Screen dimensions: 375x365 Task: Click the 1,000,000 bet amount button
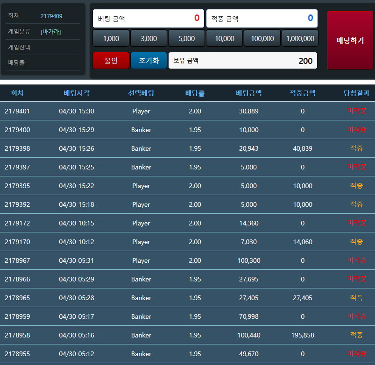click(x=300, y=38)
